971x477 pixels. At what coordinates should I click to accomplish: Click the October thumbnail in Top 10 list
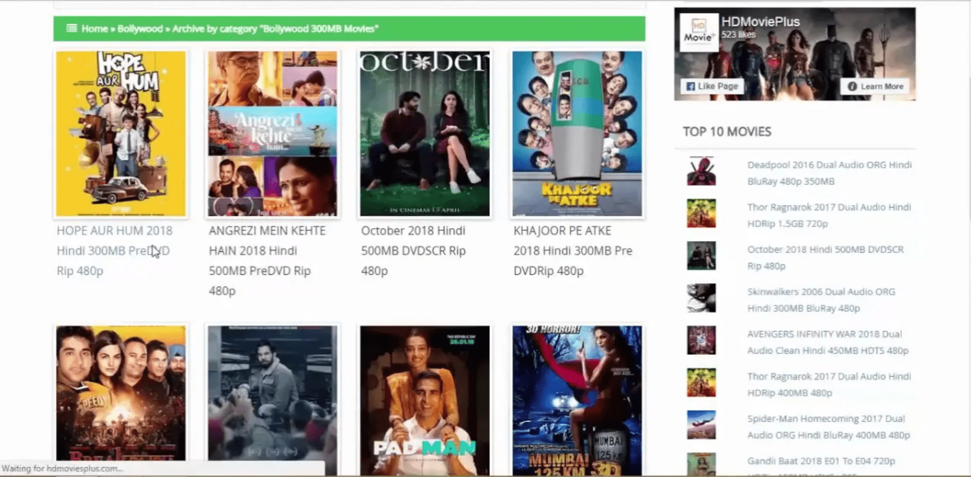click(x=701, y=256)
